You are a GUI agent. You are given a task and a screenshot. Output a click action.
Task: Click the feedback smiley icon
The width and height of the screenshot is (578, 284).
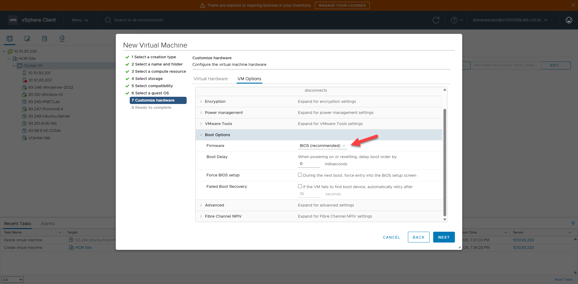click(569, 20)
